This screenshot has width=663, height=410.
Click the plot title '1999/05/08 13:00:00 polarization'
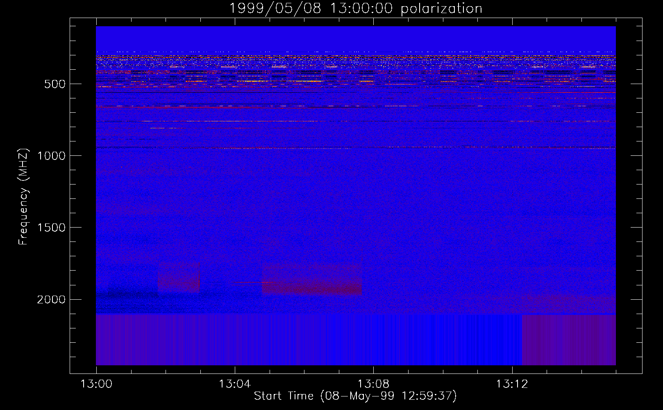pyautogui.click(x=356, y=8)
